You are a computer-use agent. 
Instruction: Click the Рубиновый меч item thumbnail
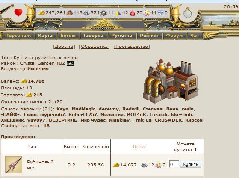tap(14, 165)
